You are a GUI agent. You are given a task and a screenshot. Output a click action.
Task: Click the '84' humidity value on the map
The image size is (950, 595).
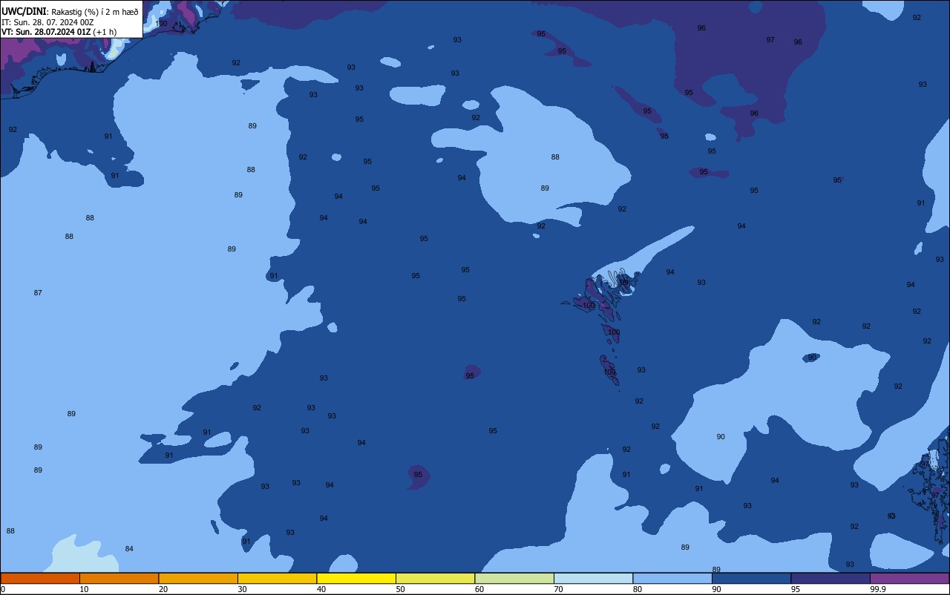tap(129, 549)
